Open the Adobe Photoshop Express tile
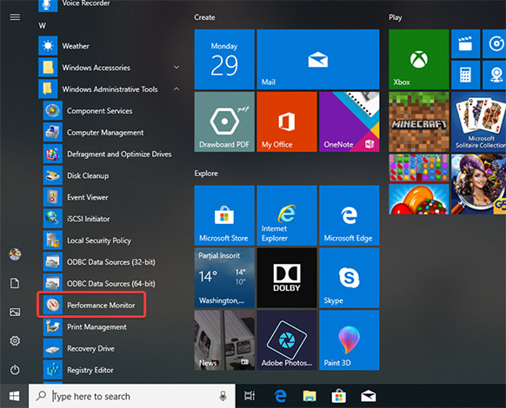 (x=287, y=340)
